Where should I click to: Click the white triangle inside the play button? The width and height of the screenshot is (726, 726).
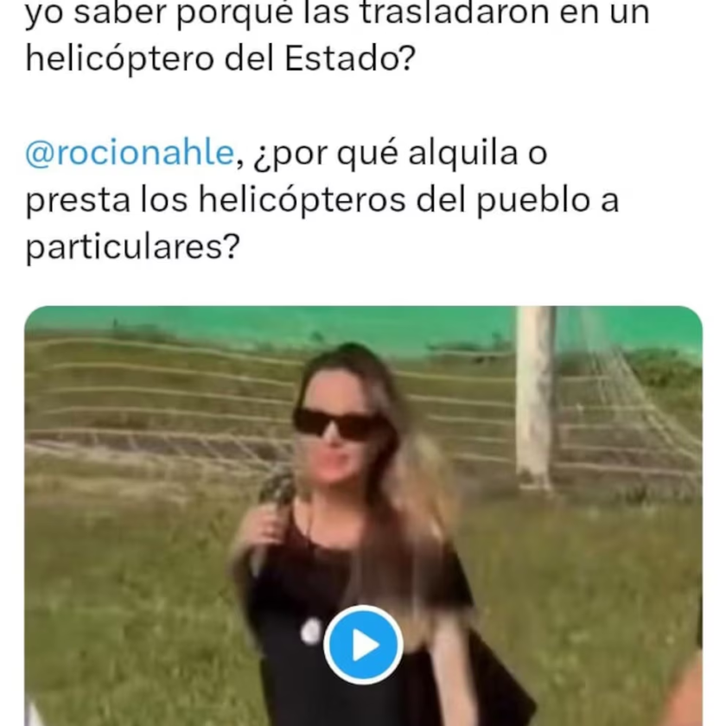pos(366,645)
